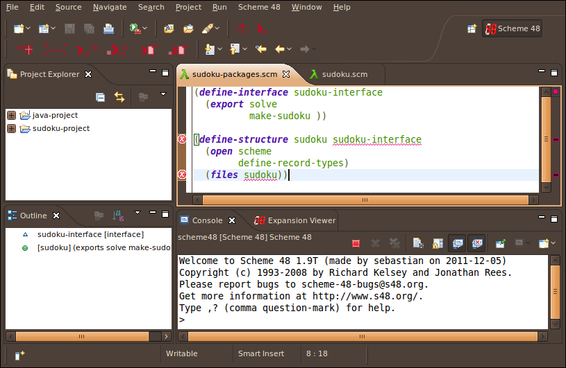Close the Console view tab

232,220
